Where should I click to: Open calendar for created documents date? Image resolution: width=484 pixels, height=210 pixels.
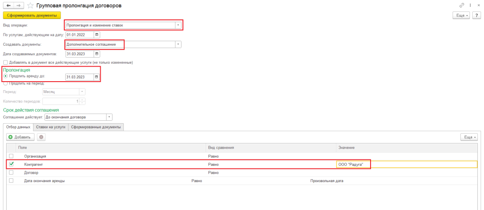click(97, 54)
